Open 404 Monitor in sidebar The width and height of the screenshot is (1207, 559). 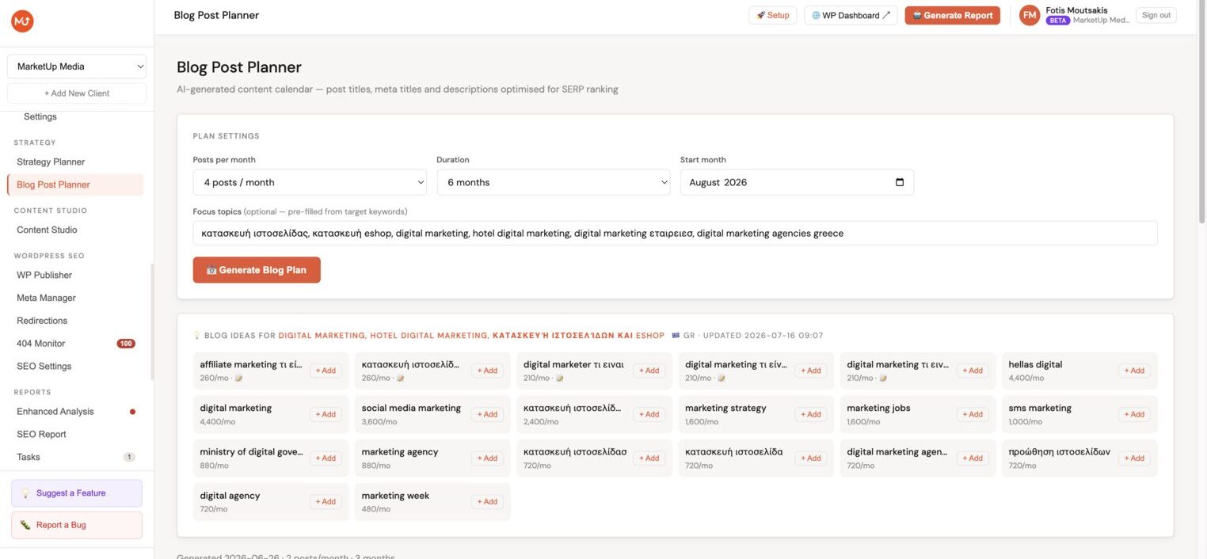[41, 344]
